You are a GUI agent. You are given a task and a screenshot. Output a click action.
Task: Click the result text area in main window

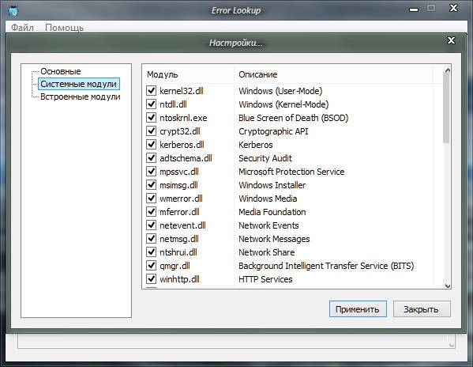click(x=236, y=341)
